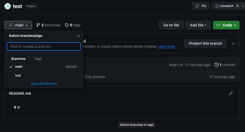View the 1 commit history link
The height and width of the screenshot is (132, 245).
pos(225,65)
